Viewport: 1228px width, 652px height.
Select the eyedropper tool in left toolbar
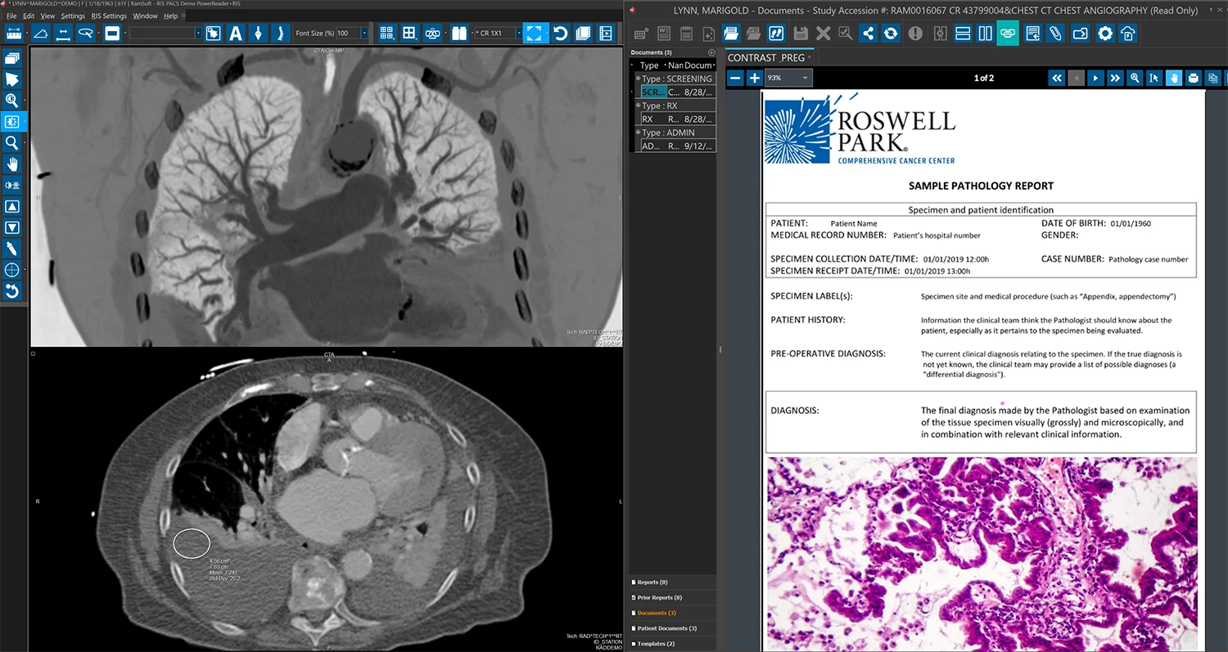tap(12, 249)
